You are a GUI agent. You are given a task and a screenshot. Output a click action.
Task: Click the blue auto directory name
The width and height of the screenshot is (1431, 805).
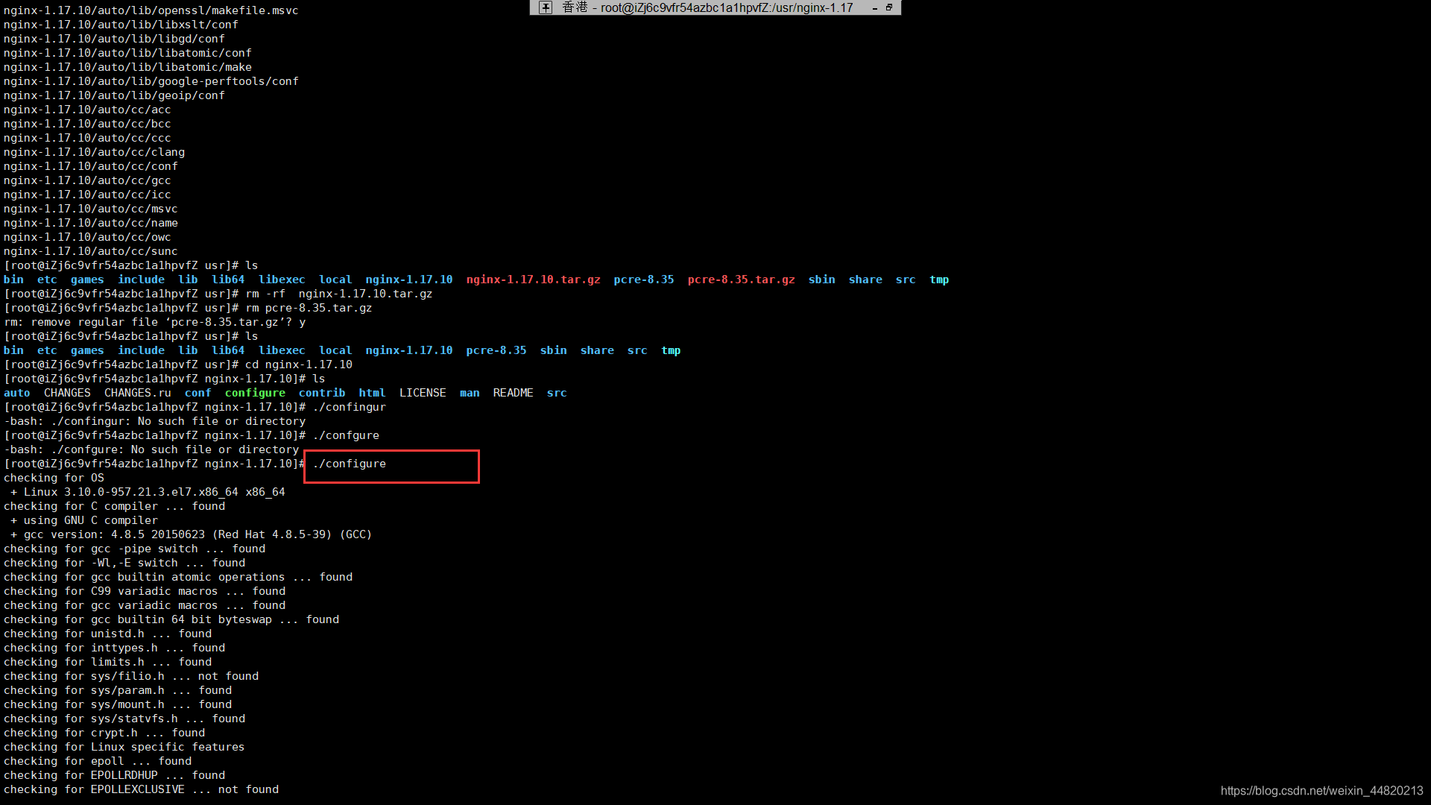[x=16, y=393]
